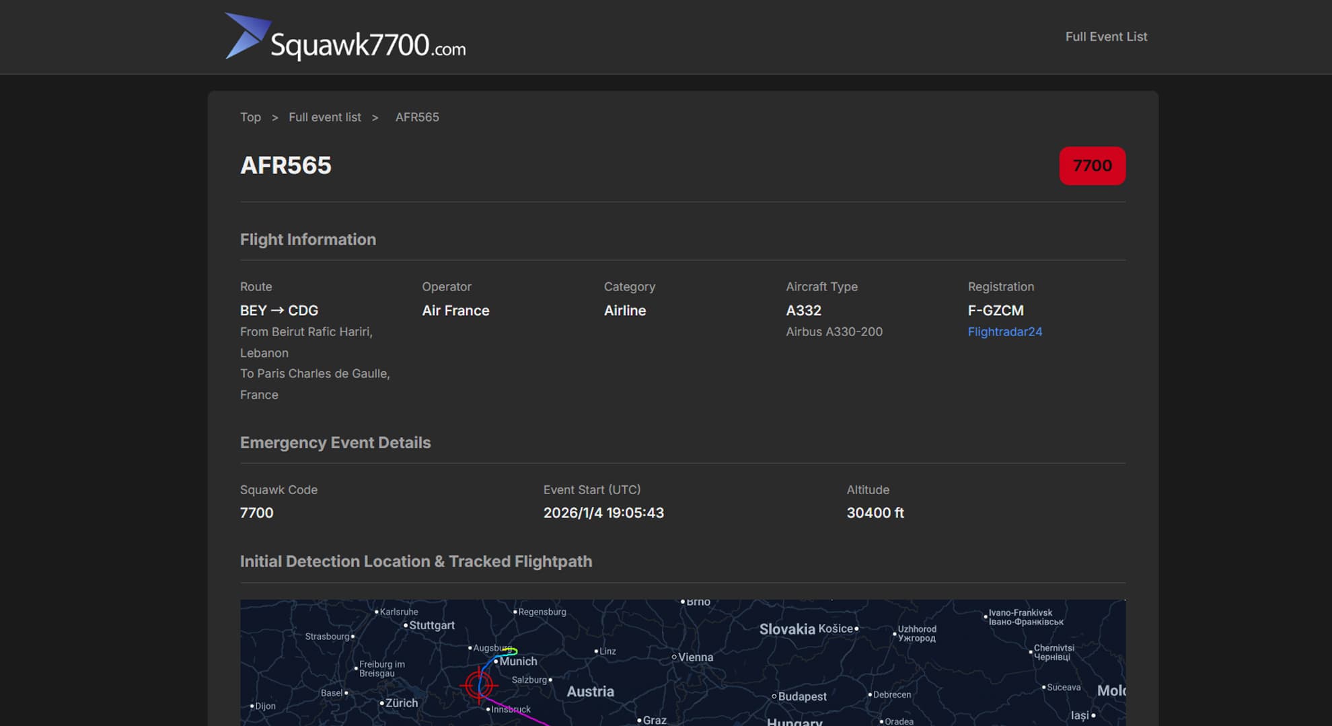Click the red crosshair target on map

[478, 685]
